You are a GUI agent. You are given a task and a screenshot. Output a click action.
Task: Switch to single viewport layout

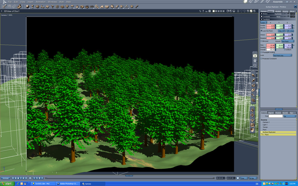214,11
